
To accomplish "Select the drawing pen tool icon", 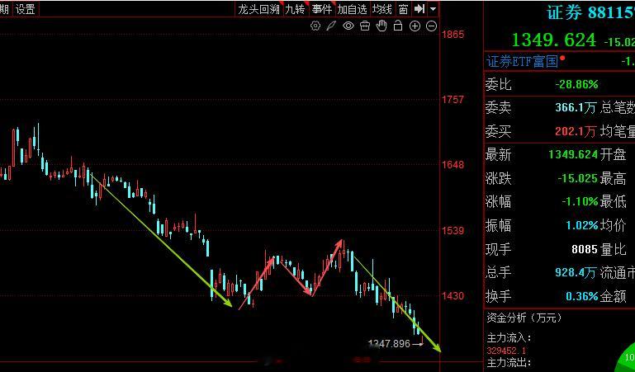I will pos(331,26).
